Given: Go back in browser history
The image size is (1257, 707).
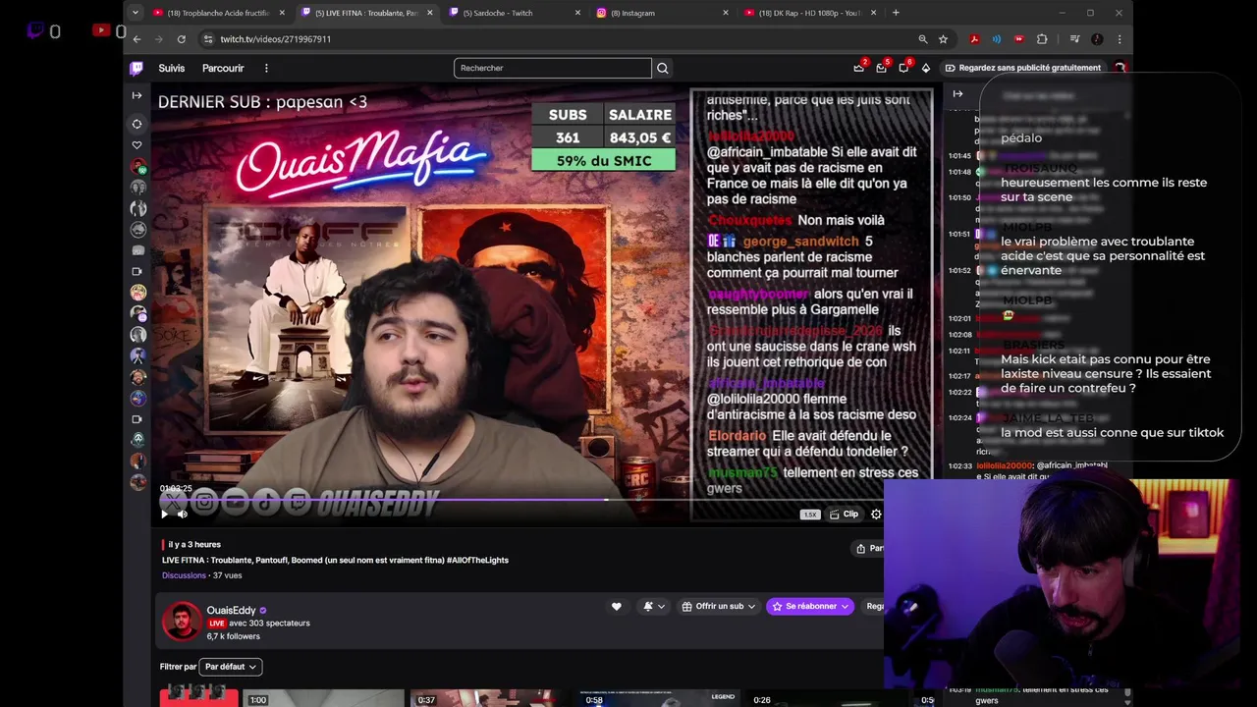Looking at the screenshot, I should tap(137, 39).
